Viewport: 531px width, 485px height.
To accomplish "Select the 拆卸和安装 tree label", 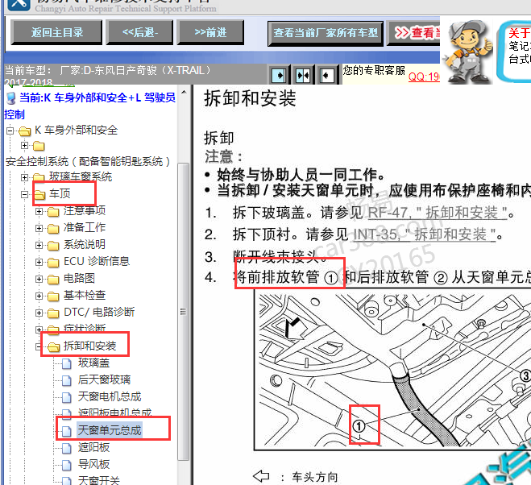I will [x=90, y=346].
